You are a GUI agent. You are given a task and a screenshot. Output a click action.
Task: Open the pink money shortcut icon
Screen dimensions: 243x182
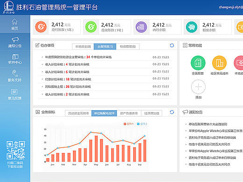pos(238,63)
